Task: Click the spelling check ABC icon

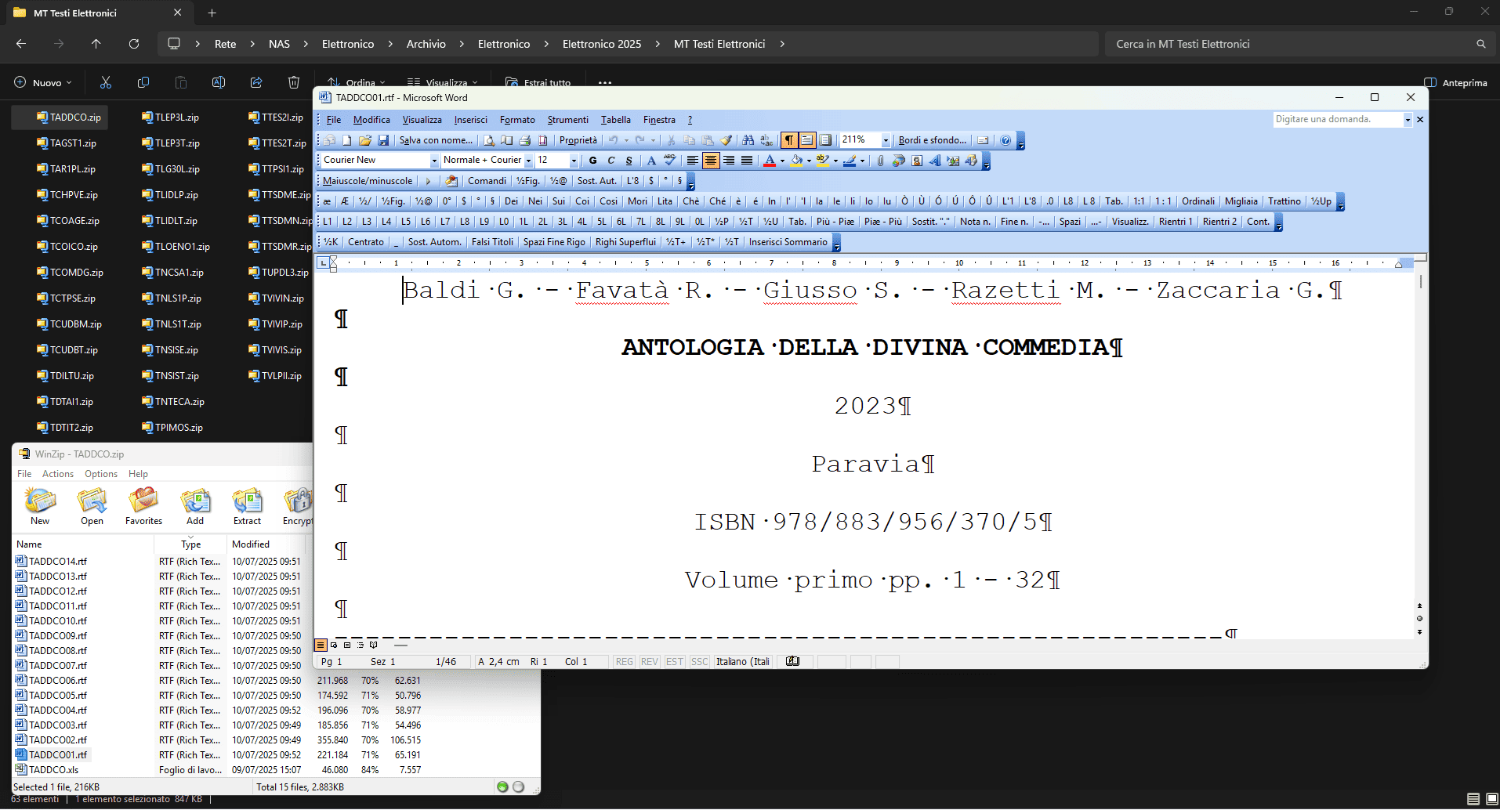Action: pyautogui.click(x=669, y=160)
